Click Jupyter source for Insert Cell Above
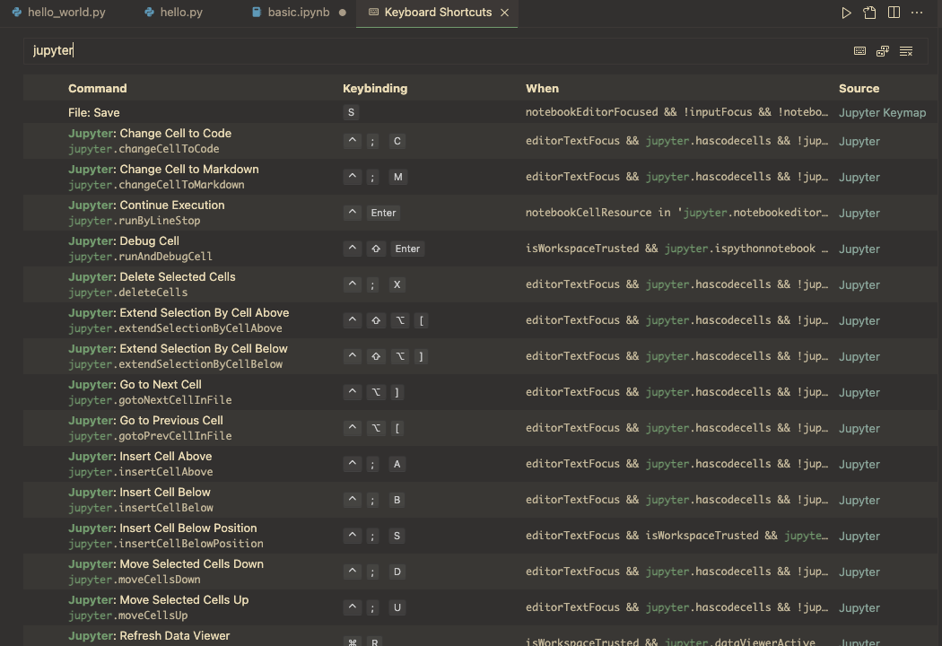942x646 pixels. [859, 465]
